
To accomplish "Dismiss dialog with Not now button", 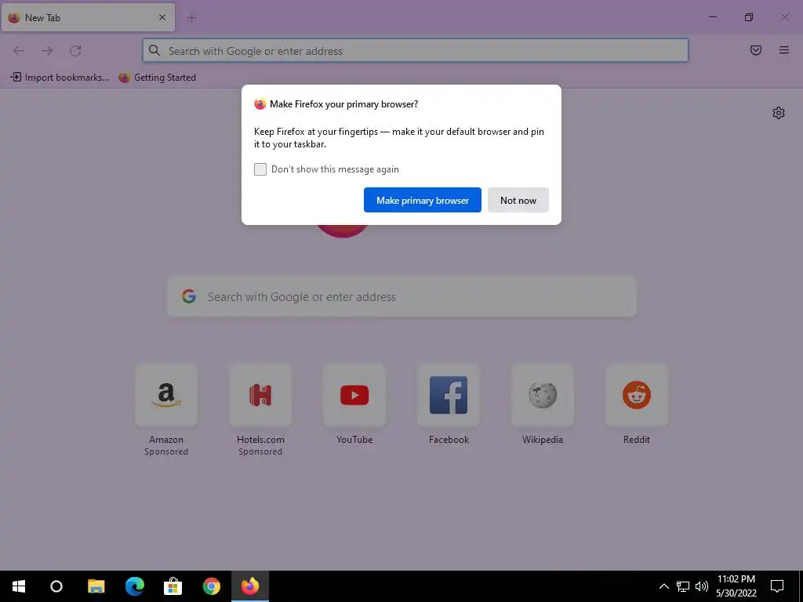I will (518, 200).
